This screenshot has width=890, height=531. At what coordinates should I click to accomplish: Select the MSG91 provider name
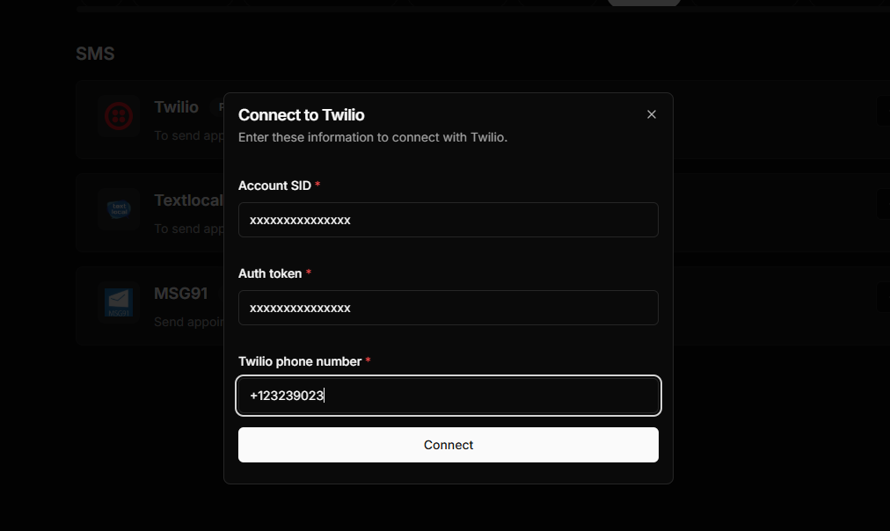181,293
